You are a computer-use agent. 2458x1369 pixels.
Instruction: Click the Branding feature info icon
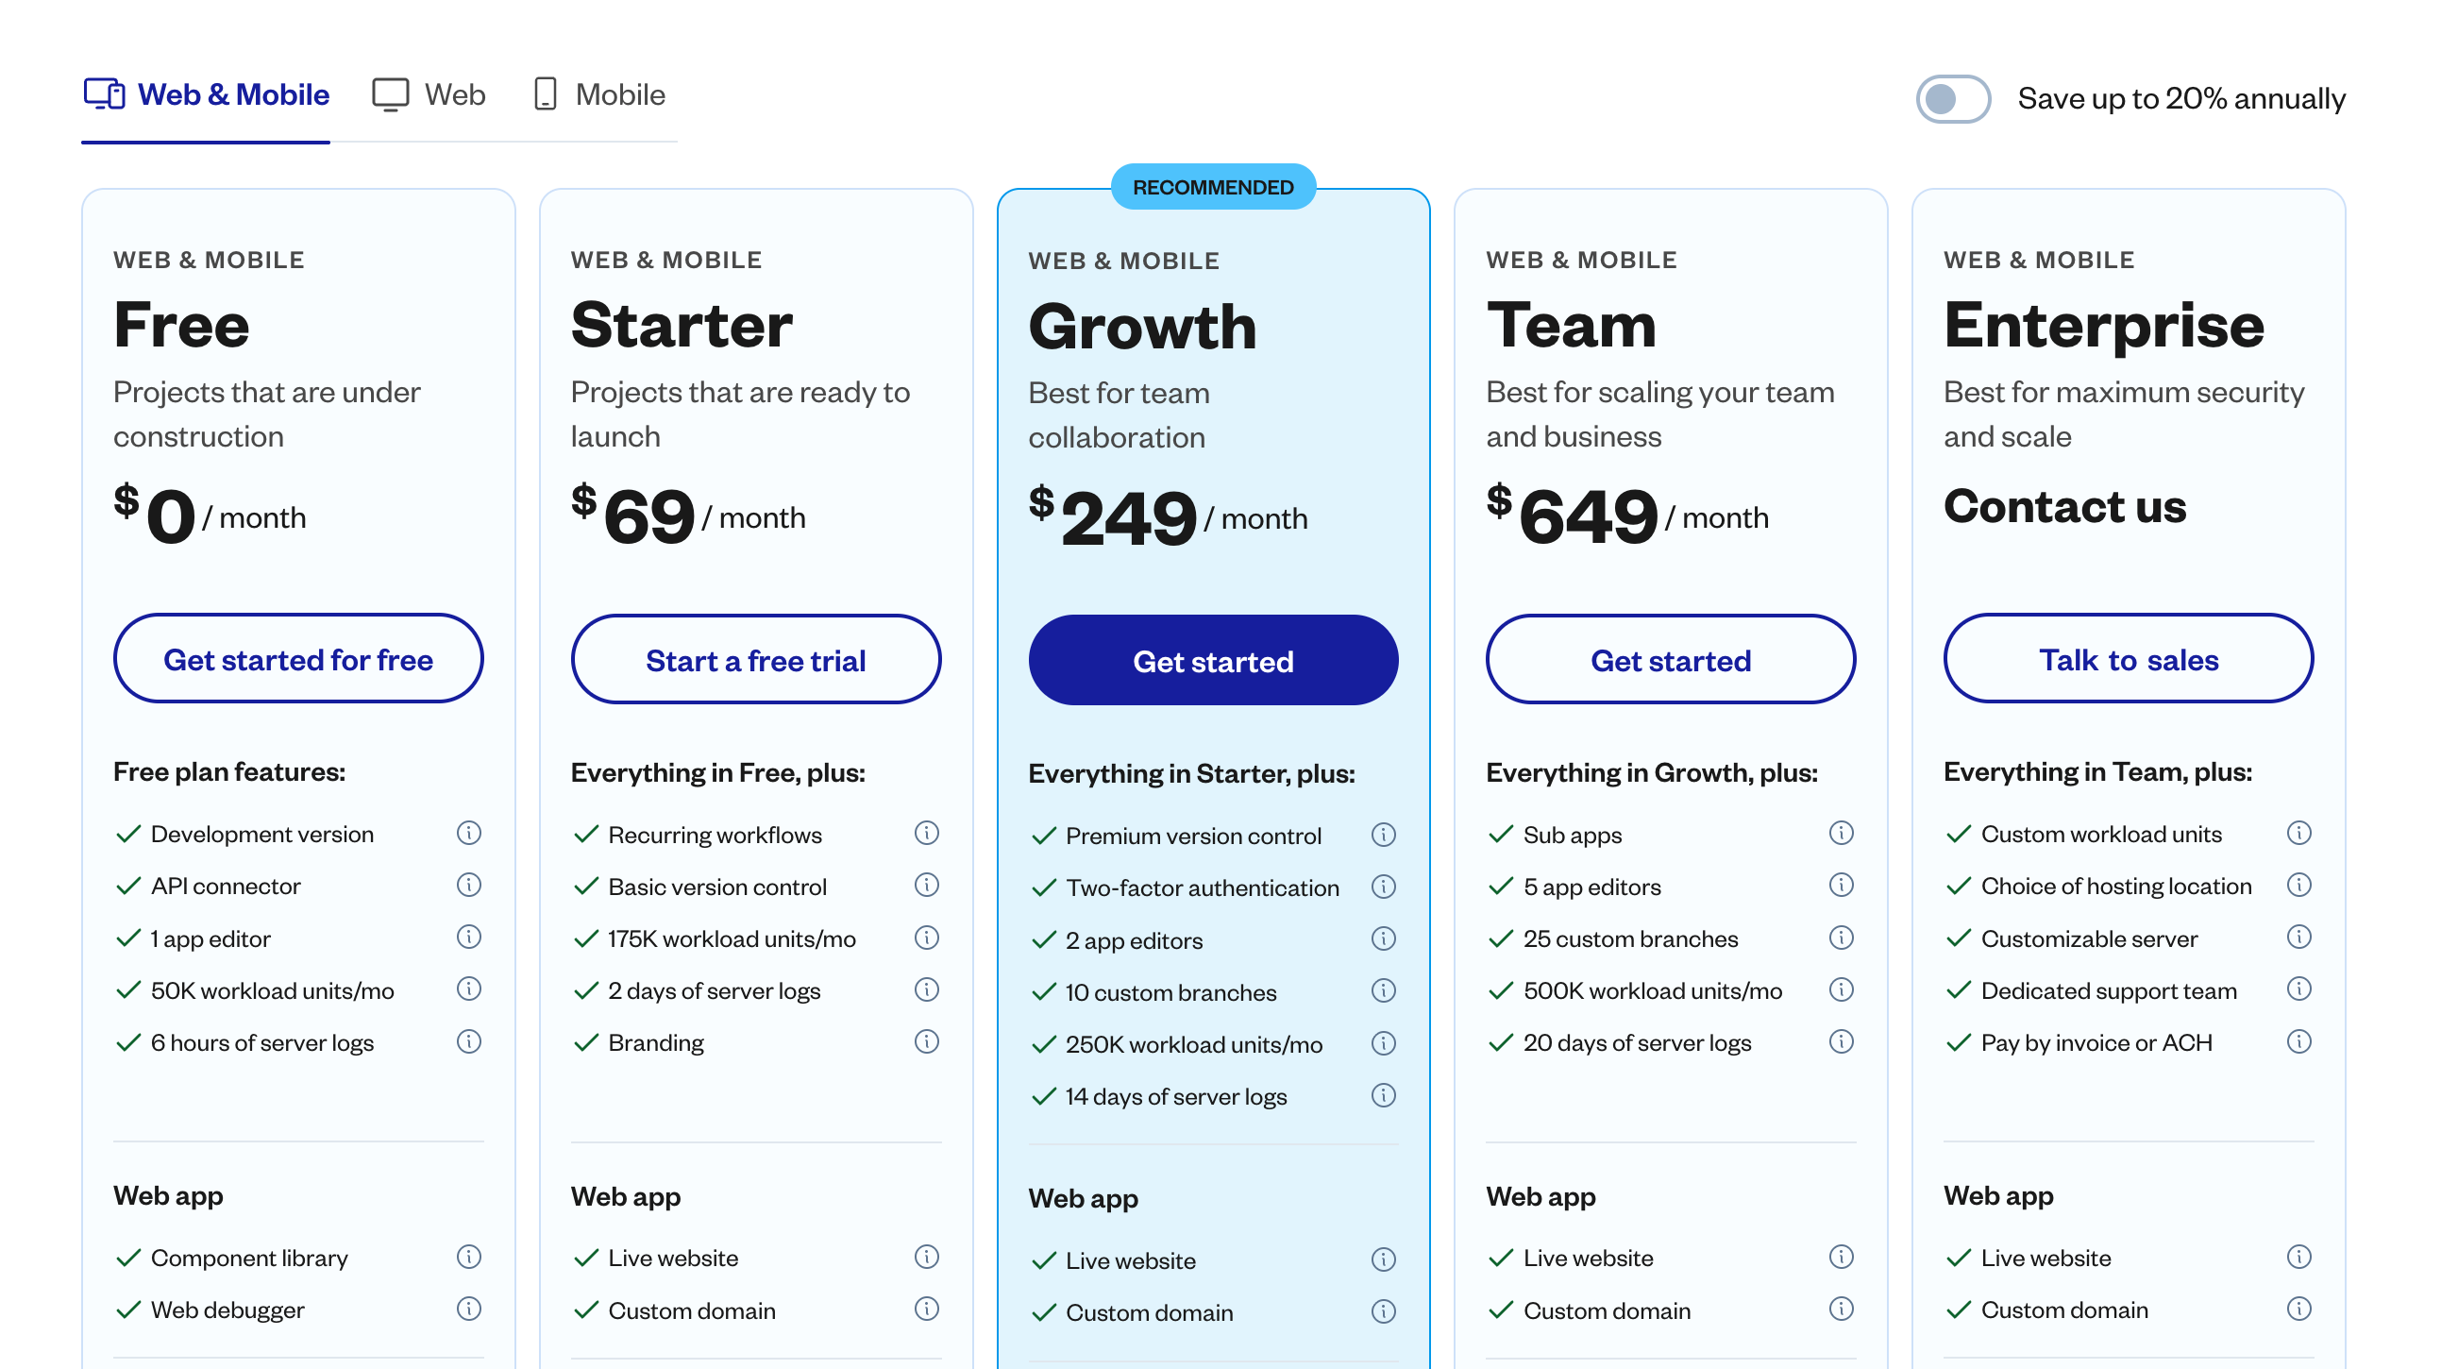click(x=927, y=1041)
